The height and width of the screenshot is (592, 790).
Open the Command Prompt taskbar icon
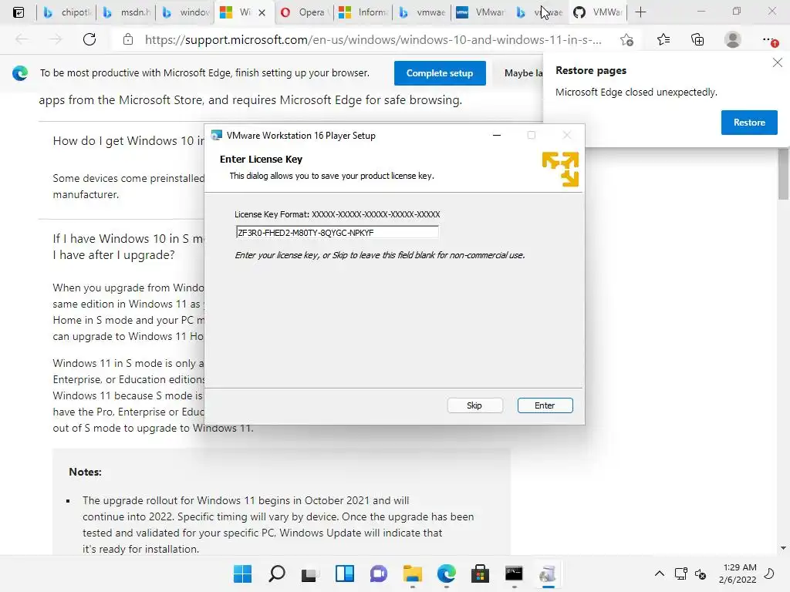pyautogui.click(x=514, y=573)
